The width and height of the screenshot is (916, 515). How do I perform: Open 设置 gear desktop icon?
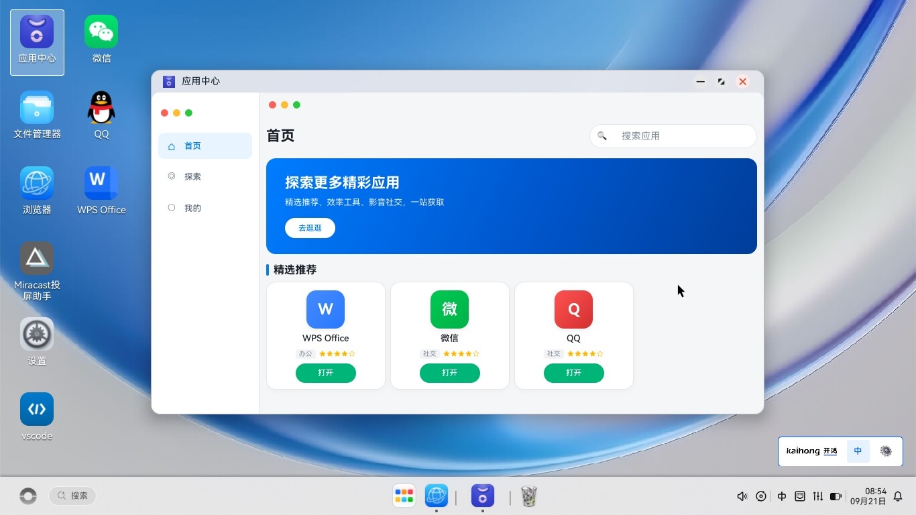coord(37,342)
